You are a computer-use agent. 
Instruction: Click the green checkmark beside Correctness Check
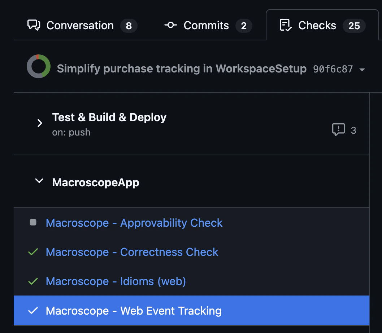coord(32,252)
